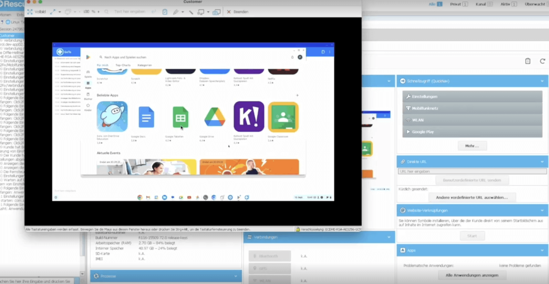The height and width of the screenshot is (284, 549).
Task: Open the pencil tool dropdown arrow
Action: point(183,12)
